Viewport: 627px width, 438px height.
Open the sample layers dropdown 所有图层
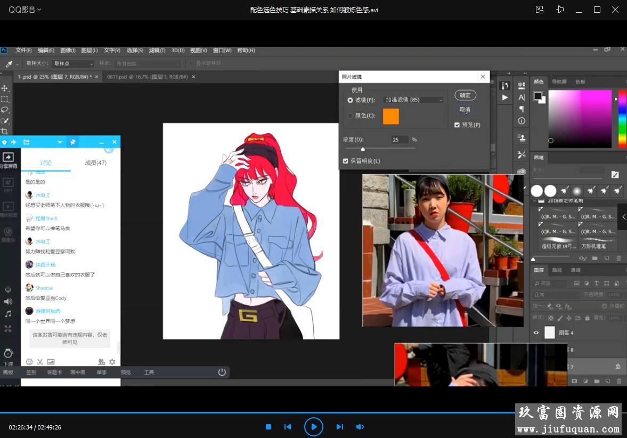pyautogui.click(x=147, y=63)
